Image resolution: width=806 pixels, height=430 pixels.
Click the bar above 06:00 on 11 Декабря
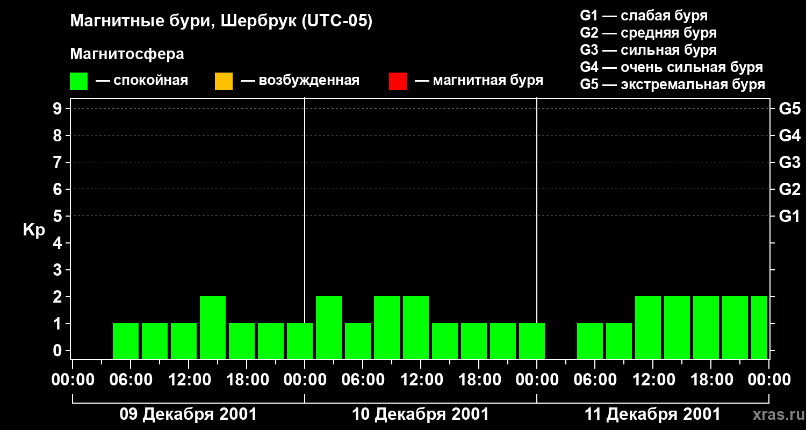pyautogui.click(x=590, y=341)
